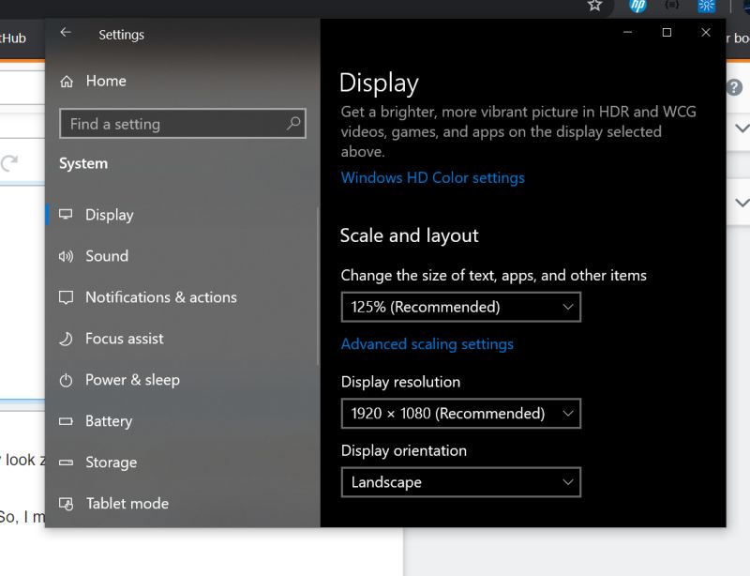
Task: Click the Storage drive icon
Action: [x=66, y=462]
